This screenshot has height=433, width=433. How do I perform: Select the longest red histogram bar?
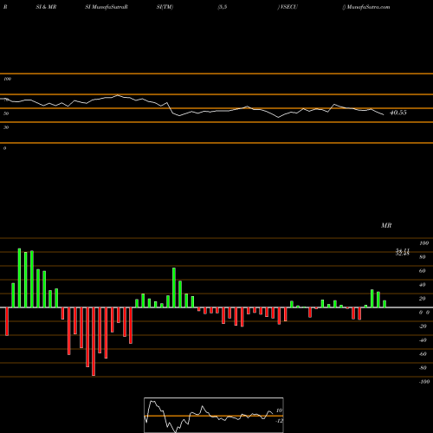coord(94,341)
